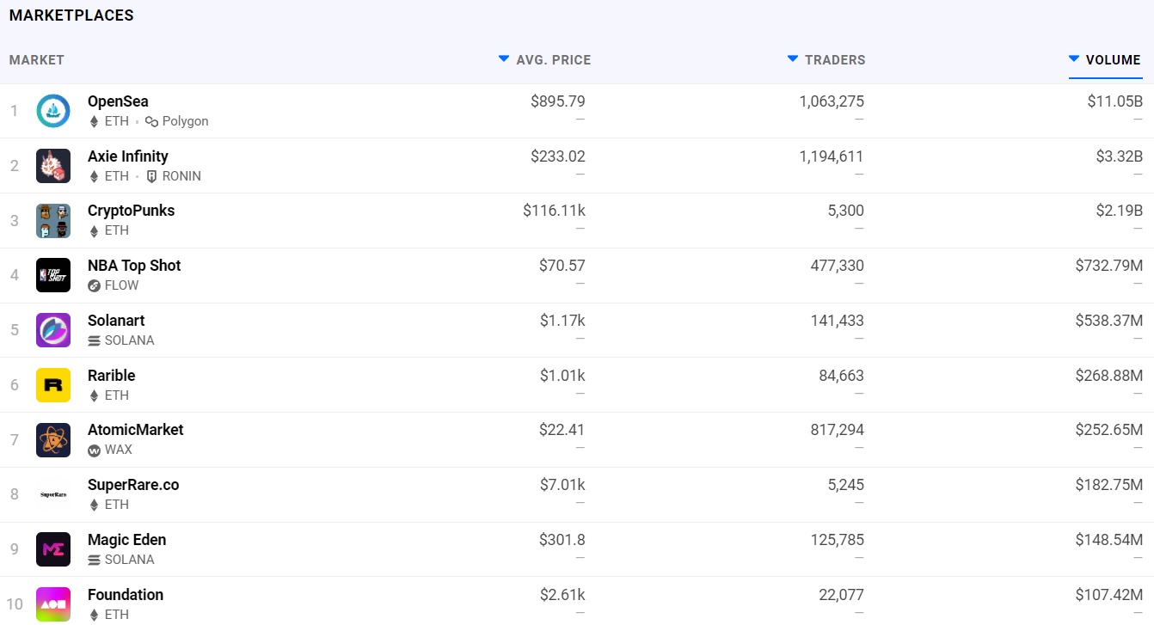1154x625 pixels.
Task: Click the Solanart average price $1.17k
Action: point(562,321)
